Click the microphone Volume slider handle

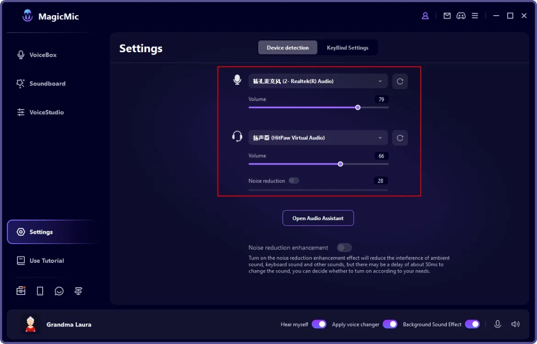pyautogui.click(x=358, y=107)
